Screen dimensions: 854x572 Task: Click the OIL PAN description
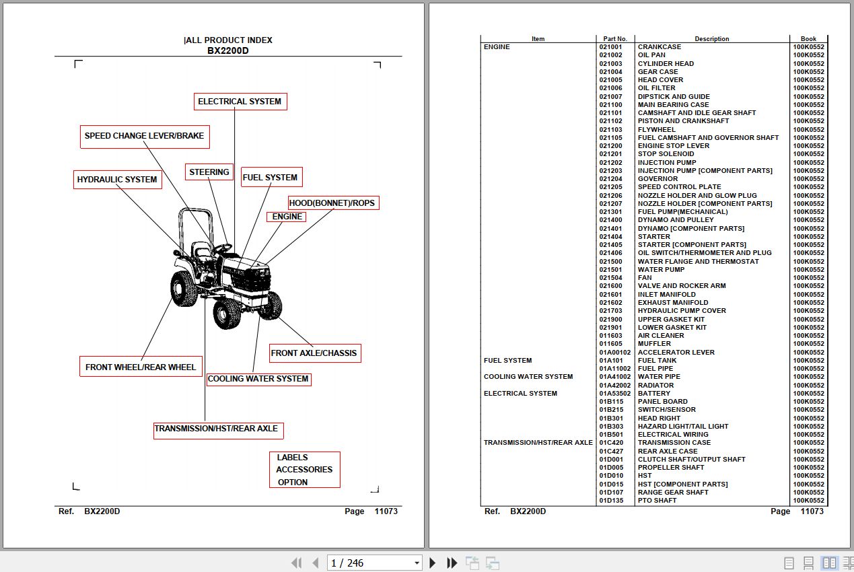coord(651,55)
